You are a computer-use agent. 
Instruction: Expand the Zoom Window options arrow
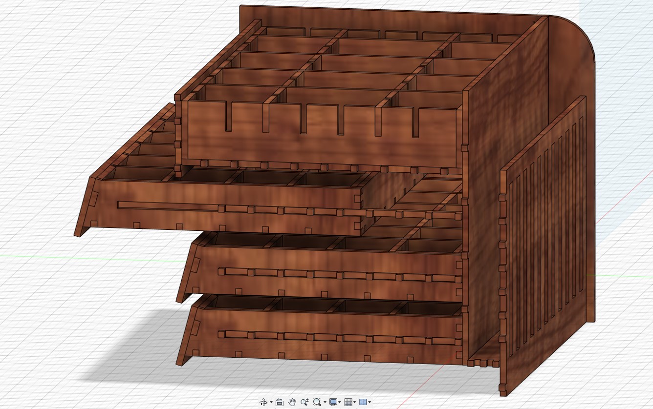(324, 403)
